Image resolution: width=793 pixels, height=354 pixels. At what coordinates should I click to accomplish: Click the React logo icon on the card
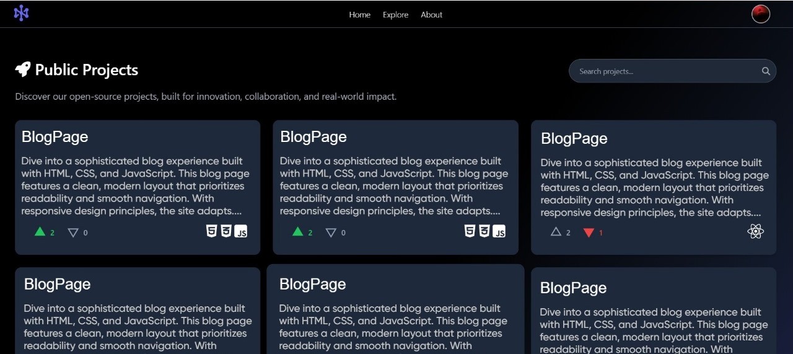coord(755,232)
